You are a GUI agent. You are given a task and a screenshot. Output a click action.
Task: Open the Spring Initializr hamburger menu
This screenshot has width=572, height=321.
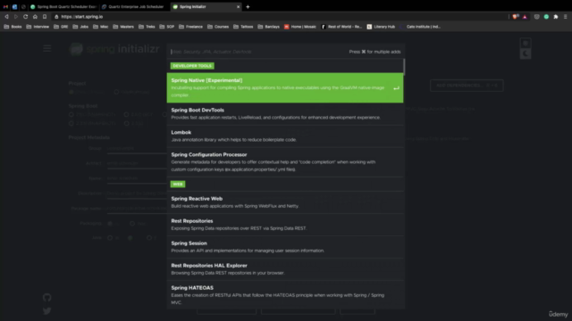(47, 48)
